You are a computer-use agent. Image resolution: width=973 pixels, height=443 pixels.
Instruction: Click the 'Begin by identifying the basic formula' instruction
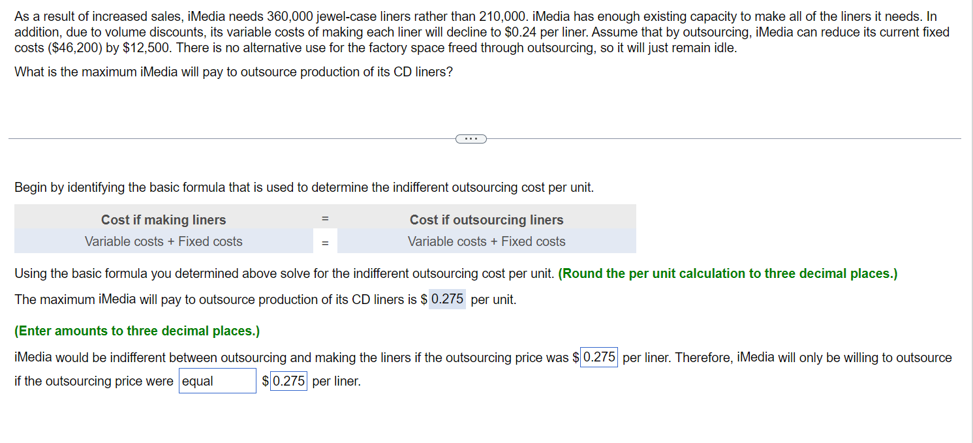coord(304,188)
